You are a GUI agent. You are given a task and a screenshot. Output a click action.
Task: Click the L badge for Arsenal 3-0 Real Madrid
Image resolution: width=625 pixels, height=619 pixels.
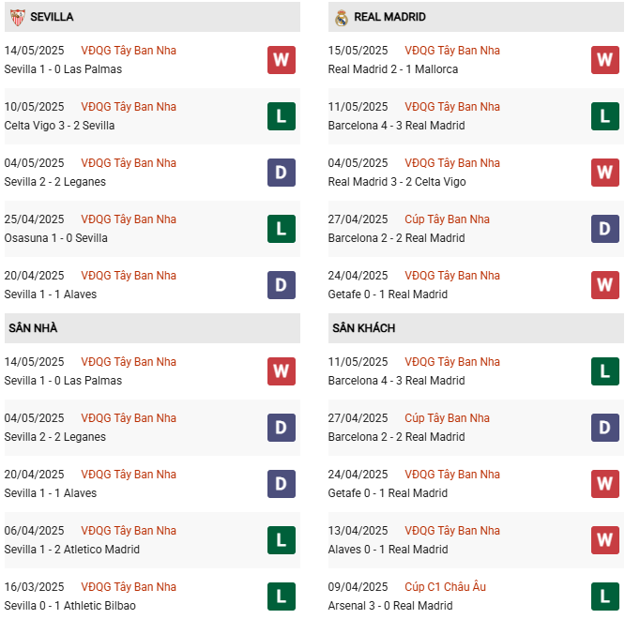[605, 596]
